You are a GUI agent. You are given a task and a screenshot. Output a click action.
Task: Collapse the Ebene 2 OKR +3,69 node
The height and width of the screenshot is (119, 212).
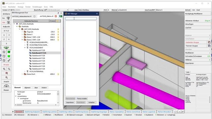pos(22,40)
